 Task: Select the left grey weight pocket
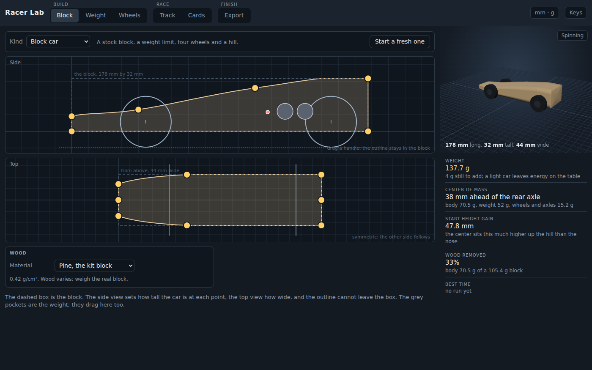(285, 111)
